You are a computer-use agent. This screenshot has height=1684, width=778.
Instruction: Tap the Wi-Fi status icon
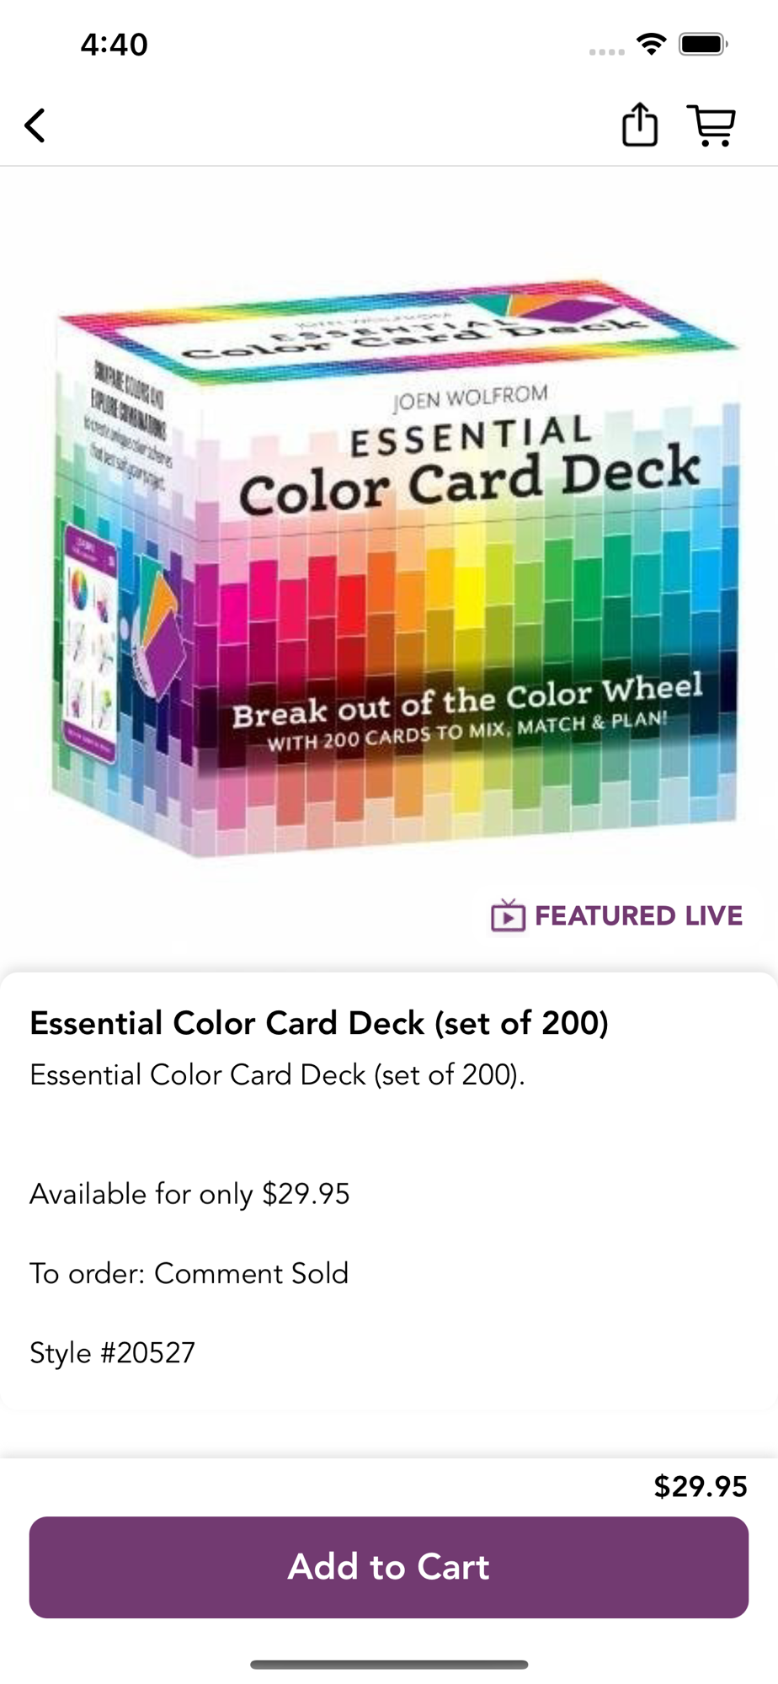651,44
